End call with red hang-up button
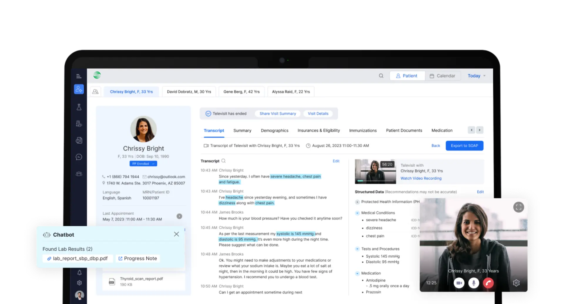 coord(488,283)
